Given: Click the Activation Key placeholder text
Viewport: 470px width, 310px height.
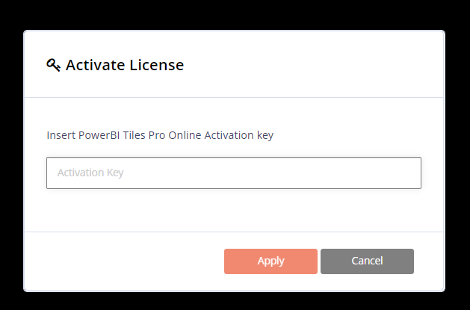Looking at the screenshot, I should (90, 173).
